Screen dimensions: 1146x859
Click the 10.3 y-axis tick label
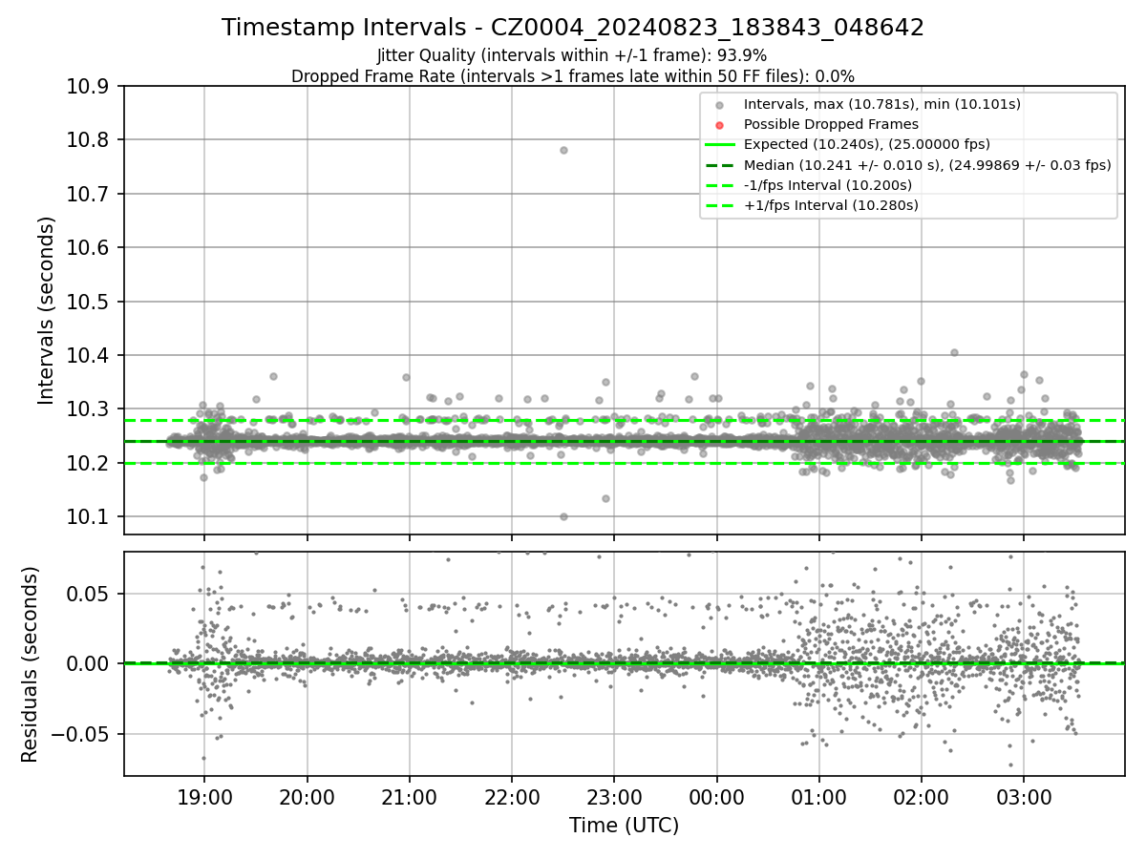(x=90, y=409)
